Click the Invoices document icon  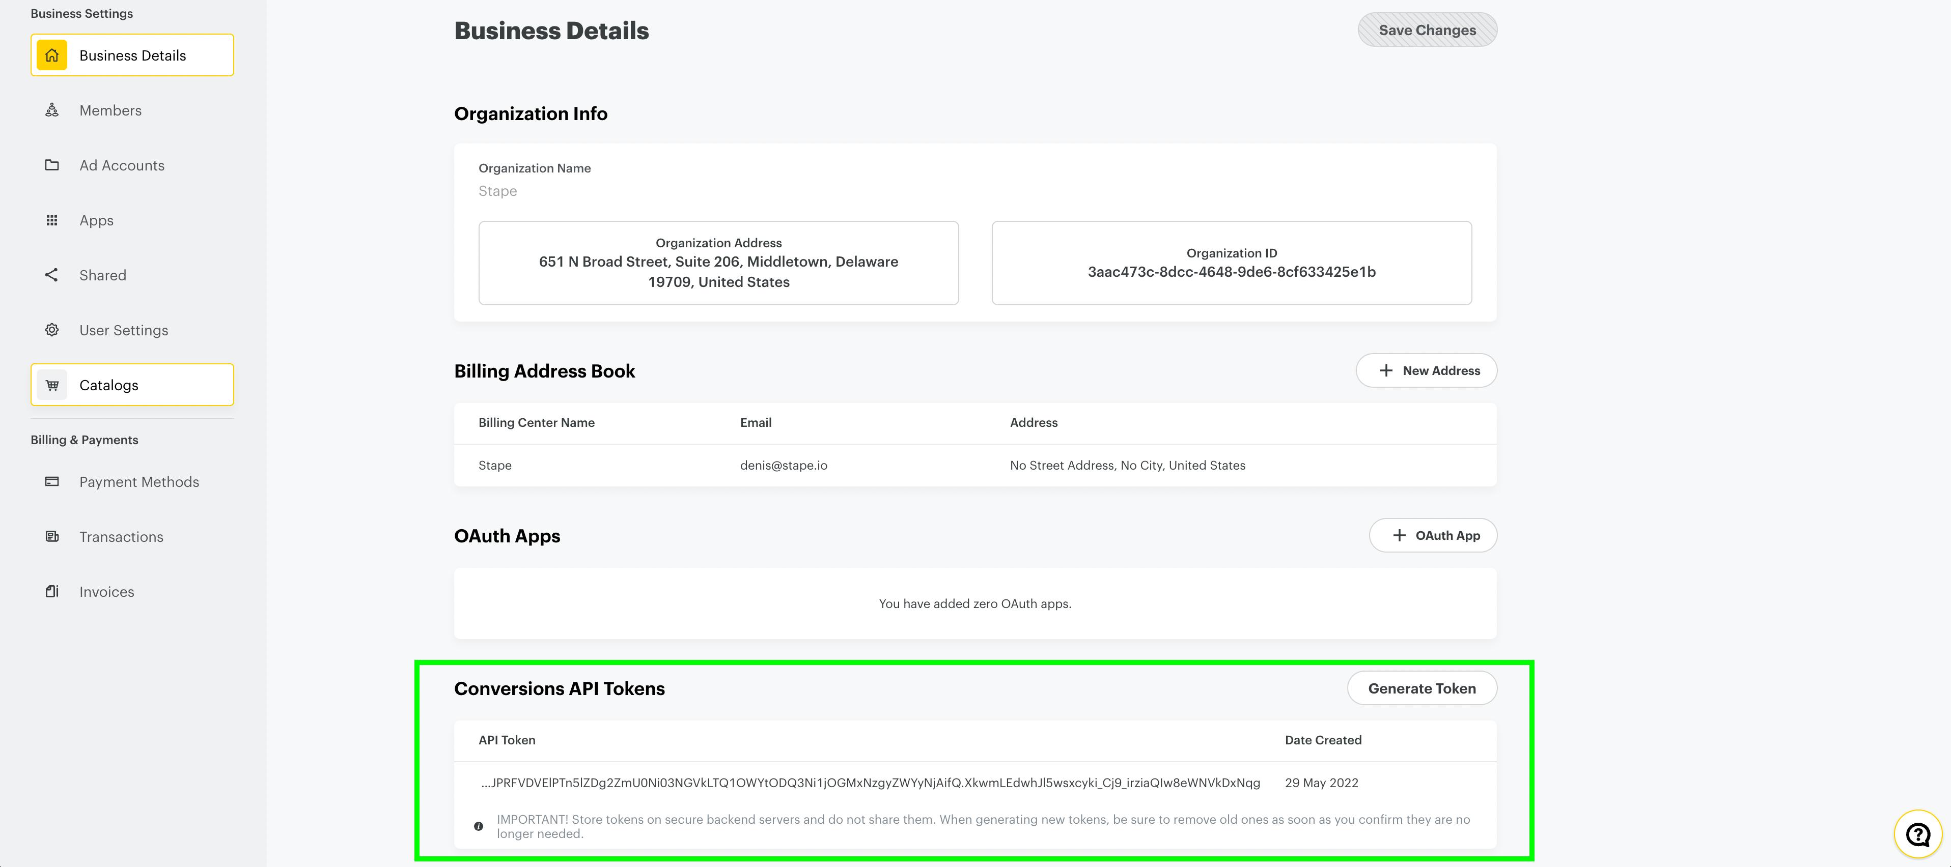point(51,591)
